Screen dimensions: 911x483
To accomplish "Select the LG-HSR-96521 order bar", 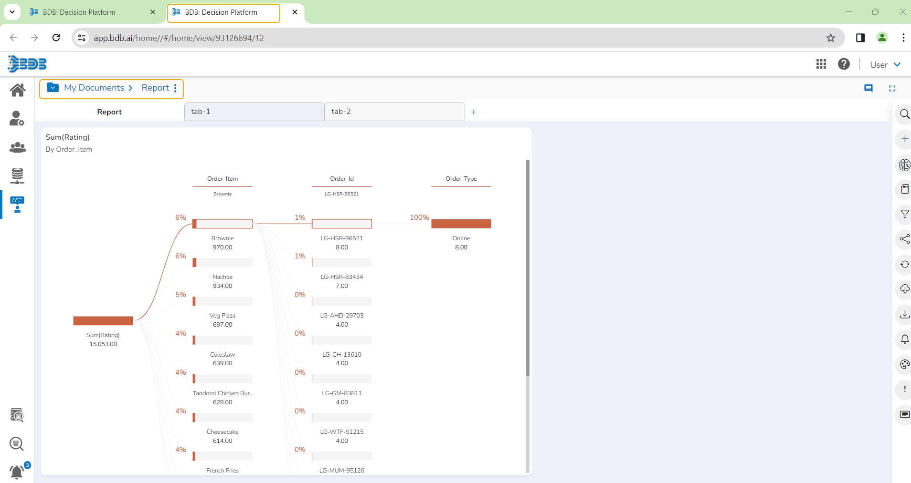I will click(x=342, y=224).
